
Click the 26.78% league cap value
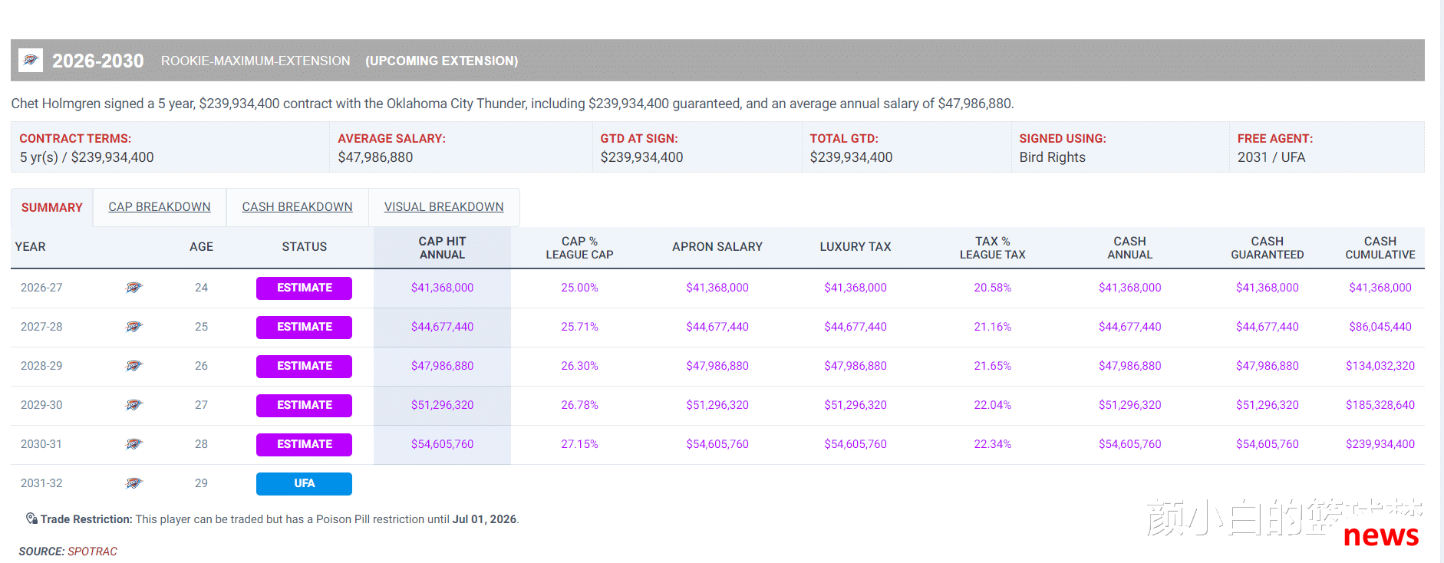579,405
